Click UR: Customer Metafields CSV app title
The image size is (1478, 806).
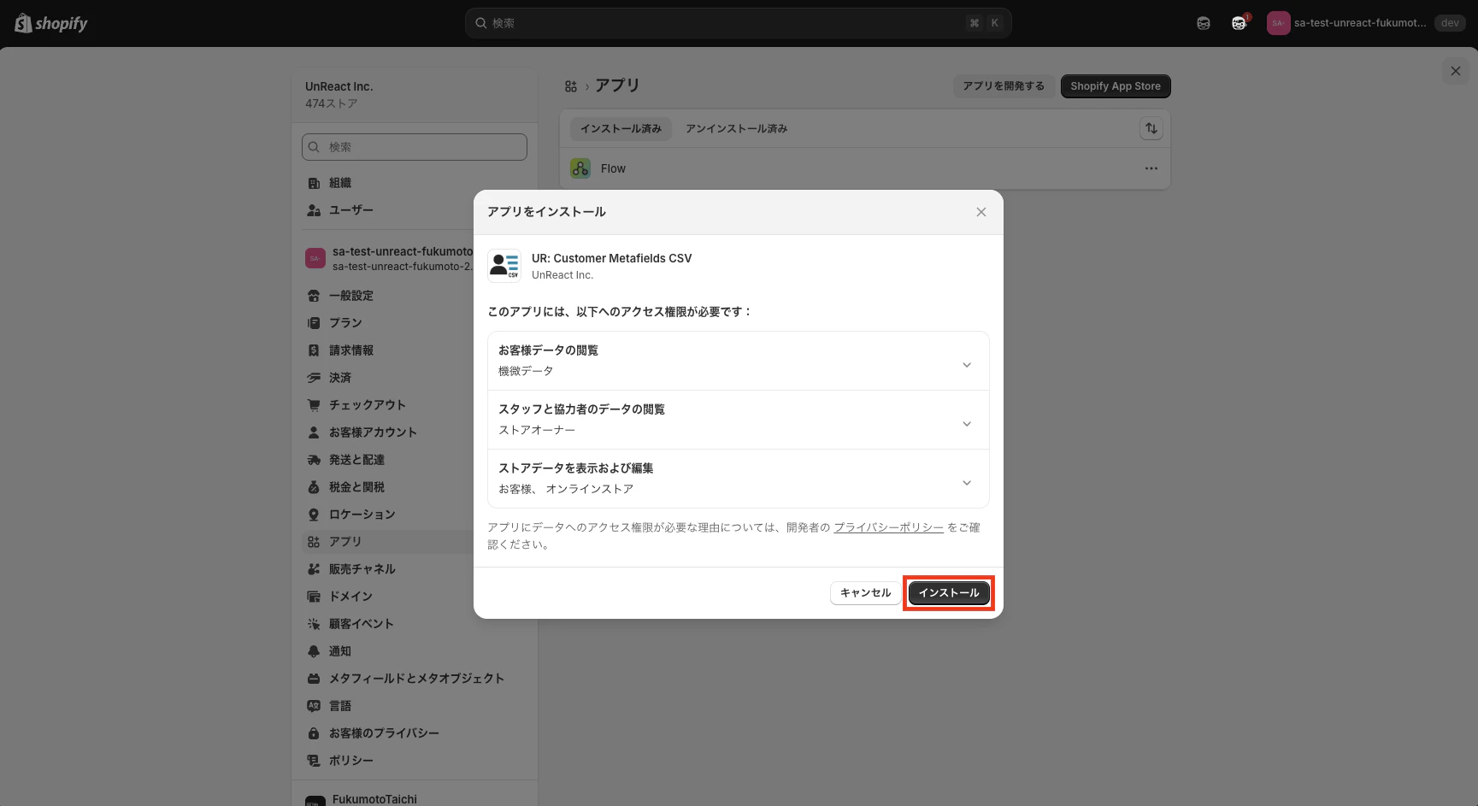[611, 258]
